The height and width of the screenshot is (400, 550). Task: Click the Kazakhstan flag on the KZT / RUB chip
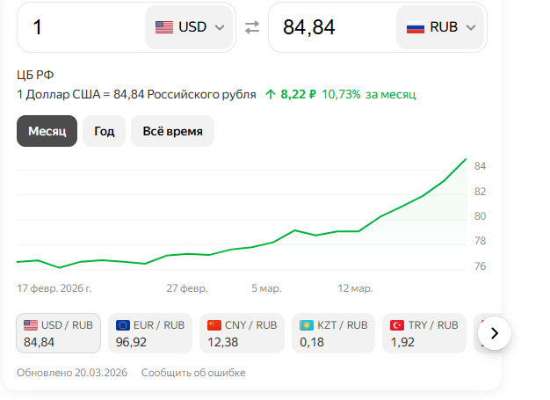[307, 325]
